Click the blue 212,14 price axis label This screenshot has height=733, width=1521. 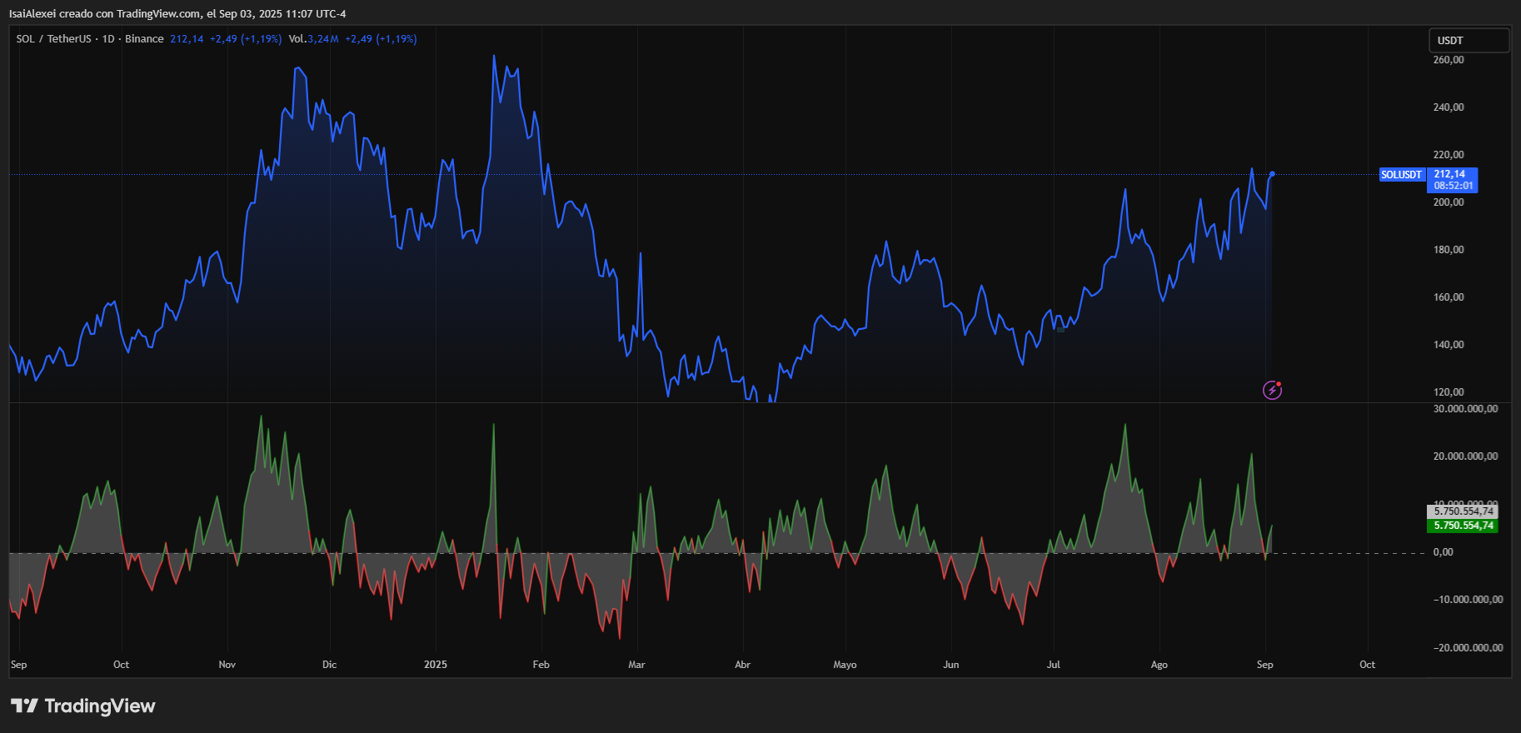click(x=1452, y=180)
